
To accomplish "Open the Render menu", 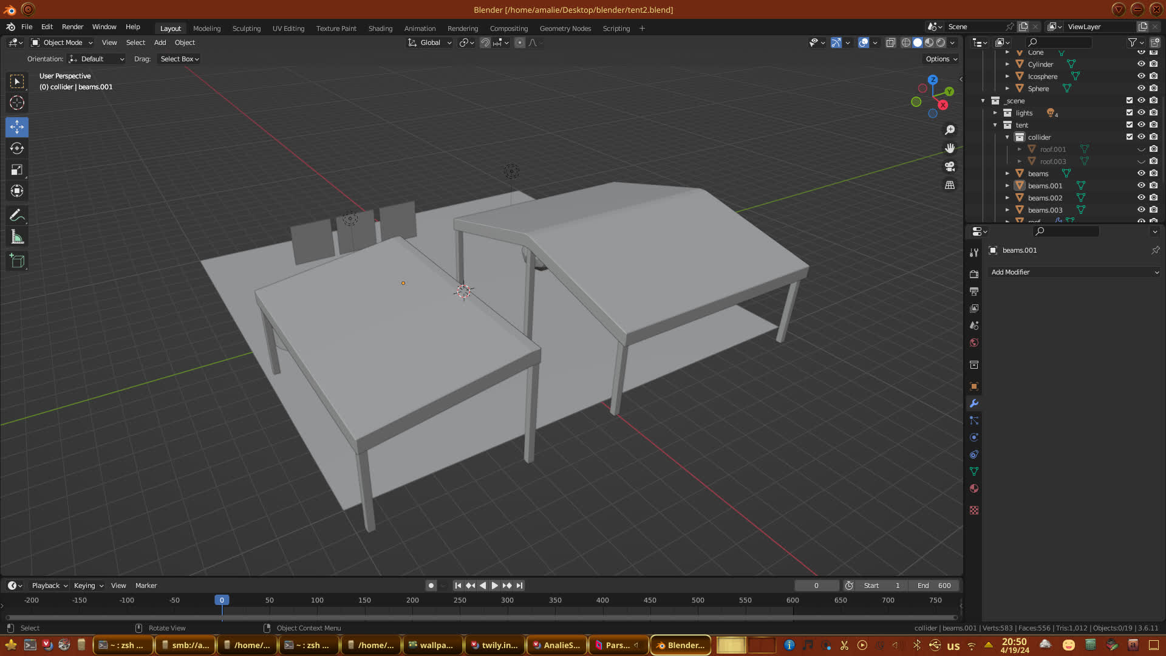I will point(72,27).
